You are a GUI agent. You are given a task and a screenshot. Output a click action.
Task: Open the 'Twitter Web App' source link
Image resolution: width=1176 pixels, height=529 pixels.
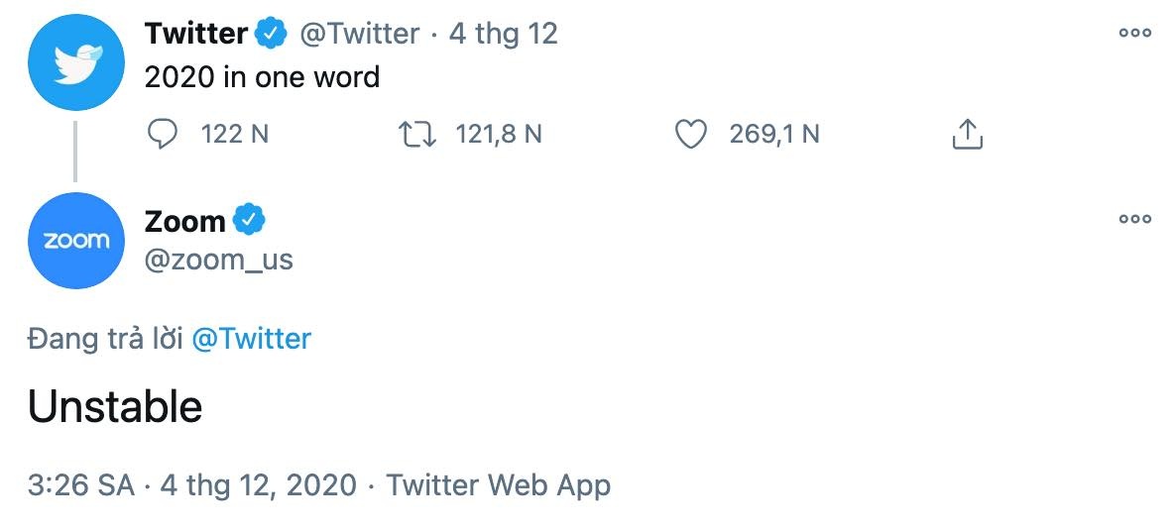[498, 484]
